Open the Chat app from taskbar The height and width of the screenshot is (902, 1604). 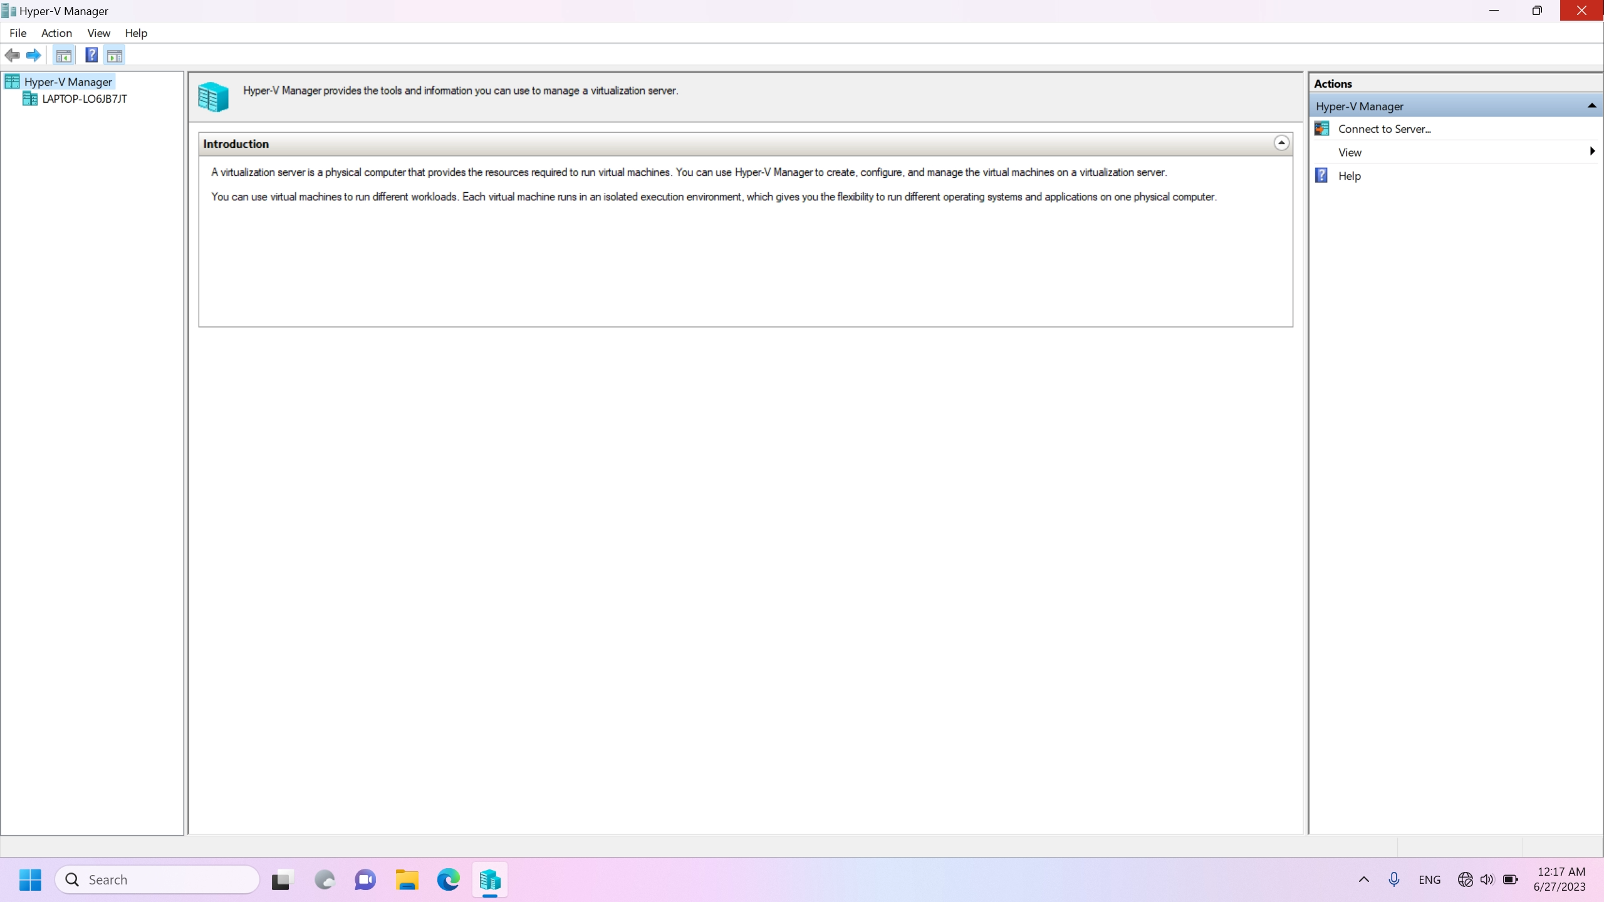(366, 879)
